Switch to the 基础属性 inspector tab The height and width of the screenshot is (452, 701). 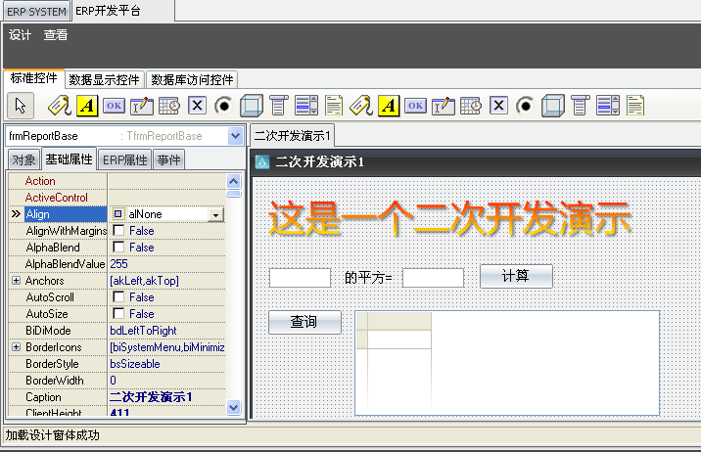pos(69,159)
